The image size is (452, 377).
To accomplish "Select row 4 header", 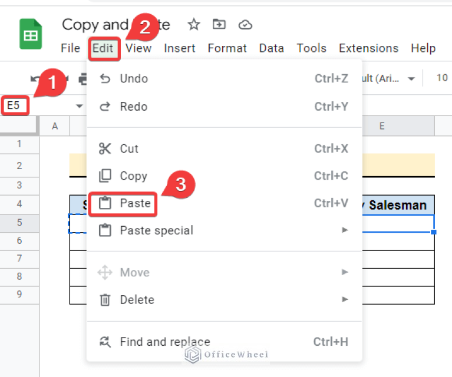I will (19, 204).
